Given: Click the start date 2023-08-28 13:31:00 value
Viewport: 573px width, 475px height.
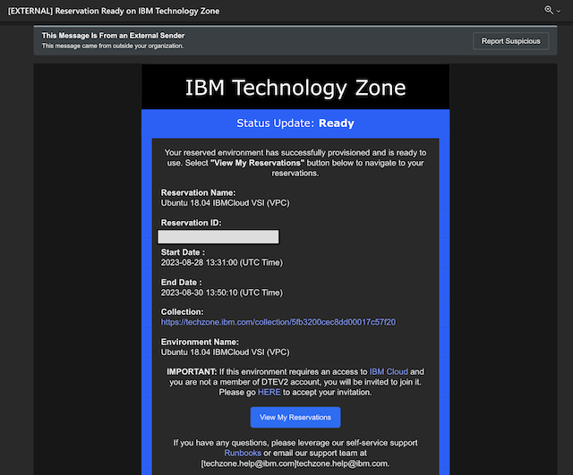Looking at the screenshot, I should [222, 262].
